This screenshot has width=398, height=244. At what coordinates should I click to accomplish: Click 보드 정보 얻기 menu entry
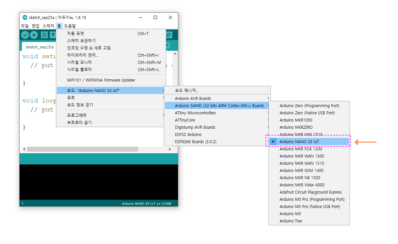click(x=111, y=105)
